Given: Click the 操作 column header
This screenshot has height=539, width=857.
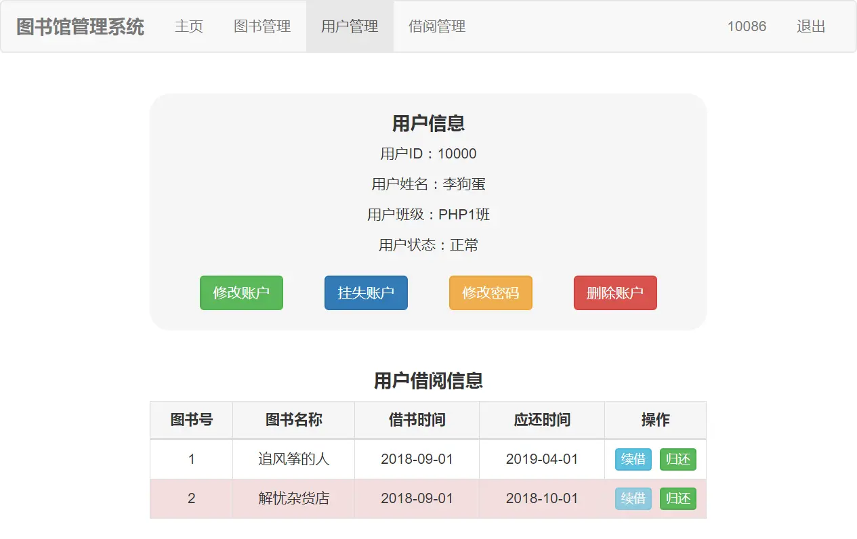Looking at the screenshot, I should tap(654, 420).
